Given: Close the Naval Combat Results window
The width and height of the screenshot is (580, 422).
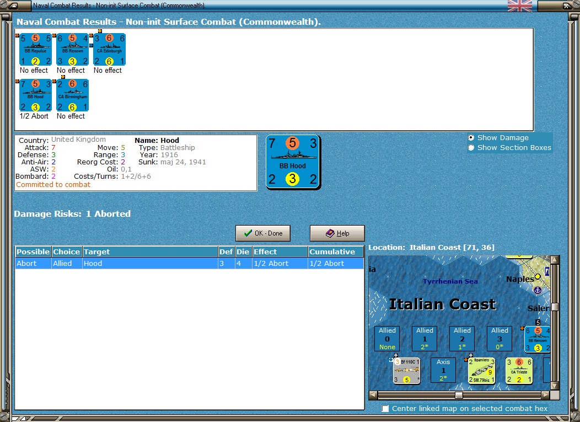Looking at the screenshot, I should 566,6.
